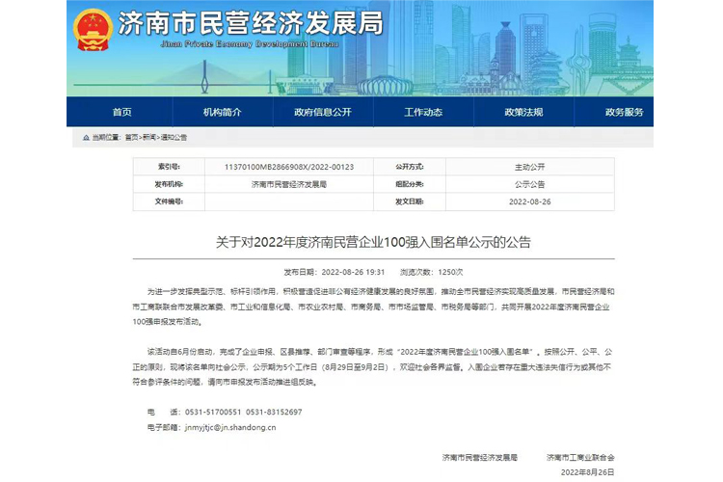Navigate to 政务服务 page

[624, 112]
